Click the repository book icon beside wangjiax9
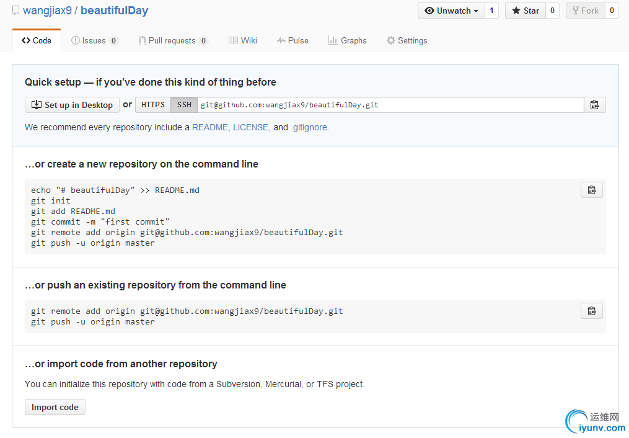Viewport: 629px width, 438px height. tap(16, 11)
